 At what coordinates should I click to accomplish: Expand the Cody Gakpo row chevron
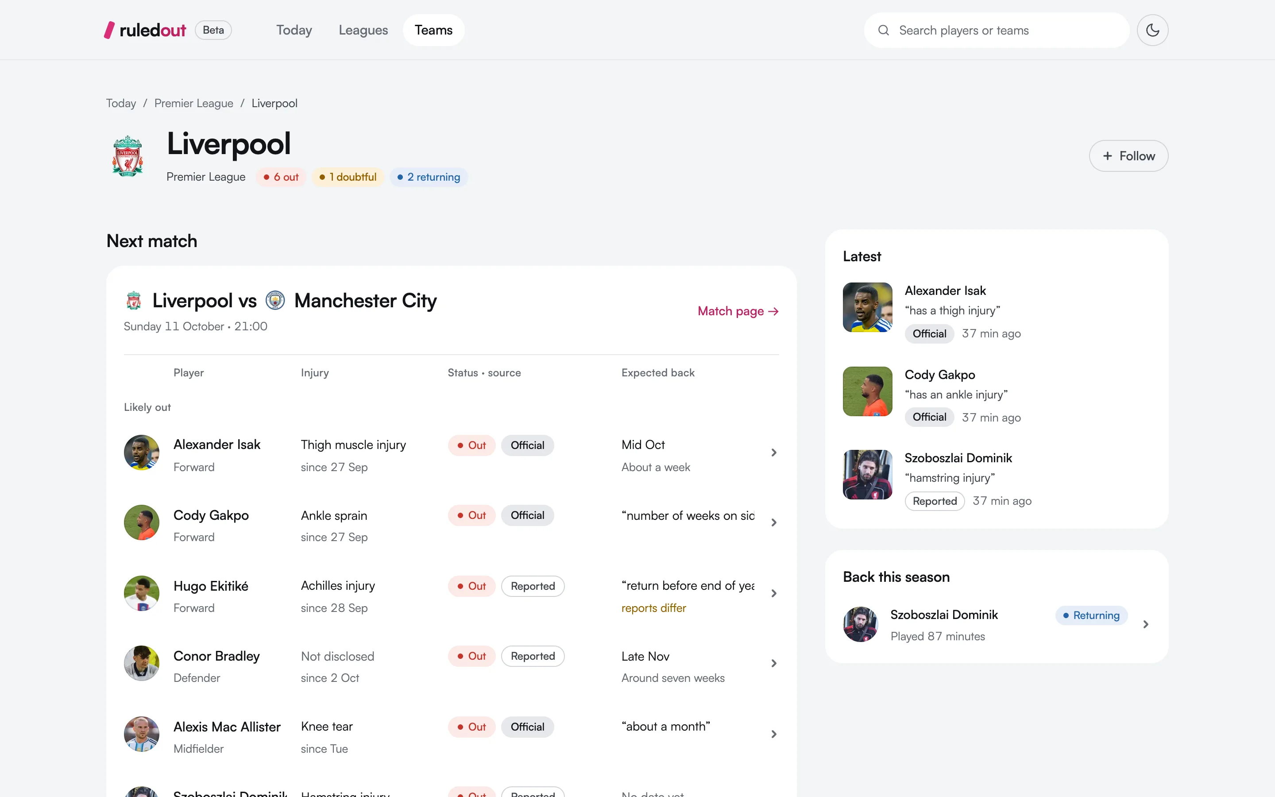click(773, 522)
